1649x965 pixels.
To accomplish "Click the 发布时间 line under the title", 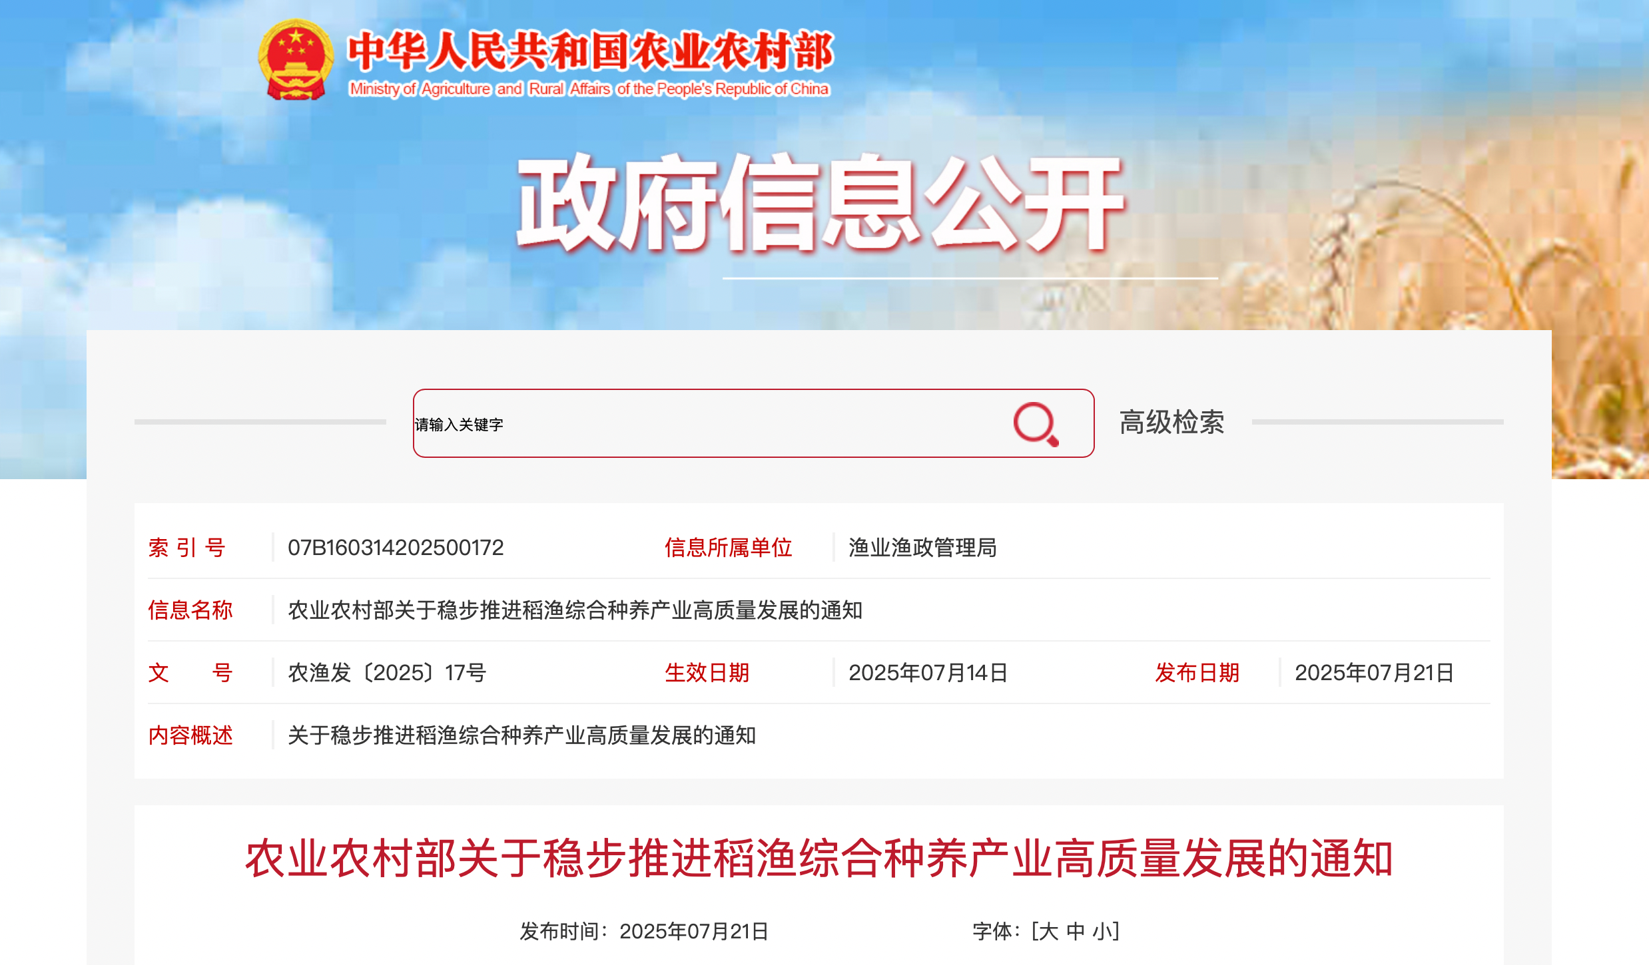I will [644, 931].
